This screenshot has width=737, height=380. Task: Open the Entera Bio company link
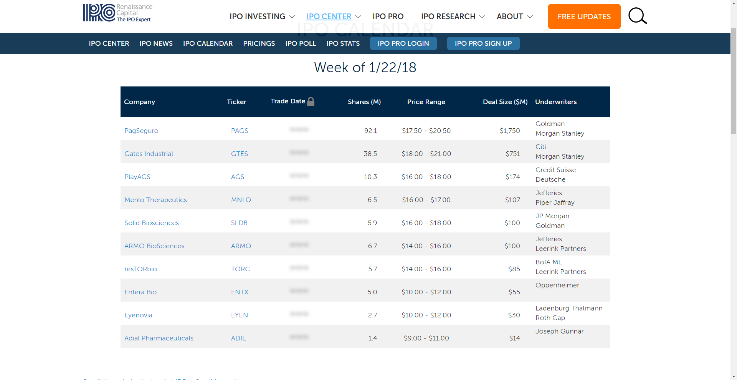point(140,292)
